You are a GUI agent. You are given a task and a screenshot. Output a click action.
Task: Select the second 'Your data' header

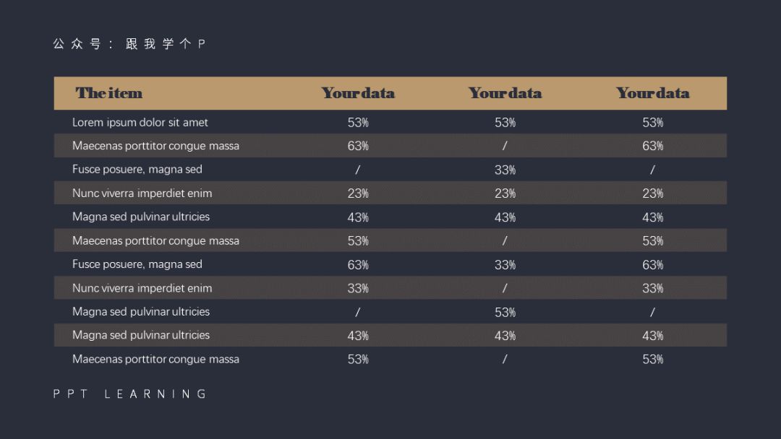click(505, 93)
